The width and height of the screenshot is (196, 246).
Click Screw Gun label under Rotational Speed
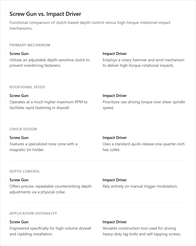[x=19, y=96]
